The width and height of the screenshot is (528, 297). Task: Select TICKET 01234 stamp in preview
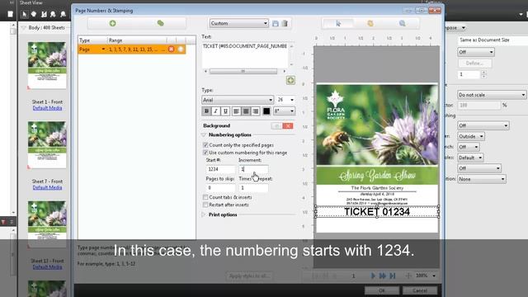coord(377,212)
